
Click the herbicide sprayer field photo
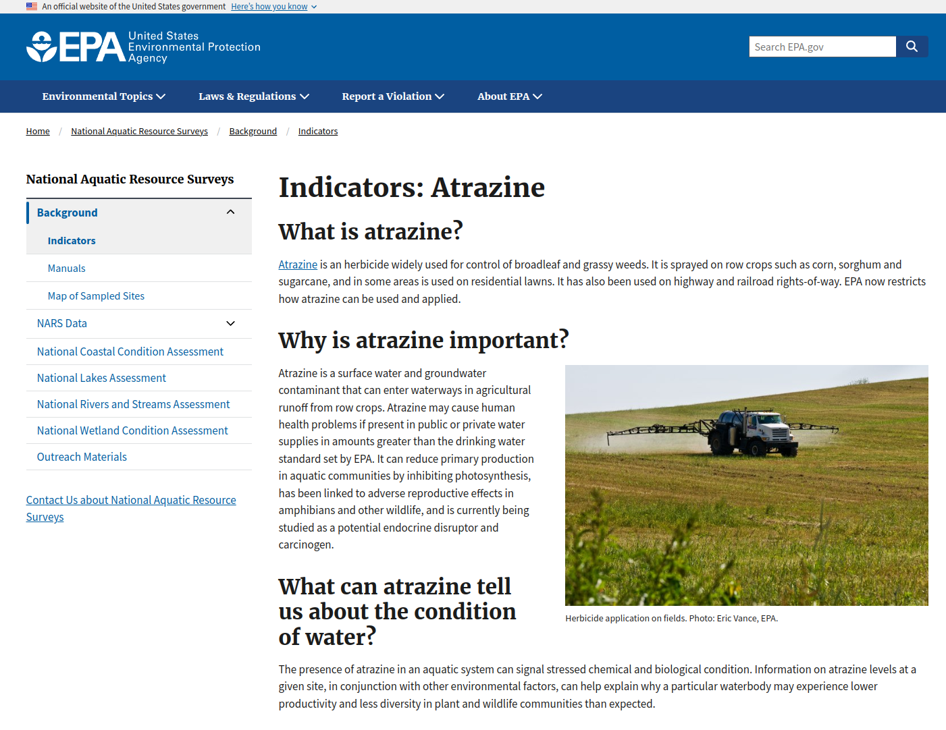[746, 485]
